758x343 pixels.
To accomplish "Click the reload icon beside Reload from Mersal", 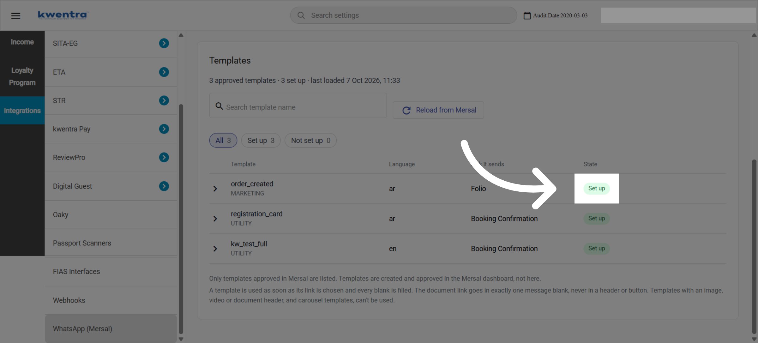I will pyautogui.click(x=406, y=110).
